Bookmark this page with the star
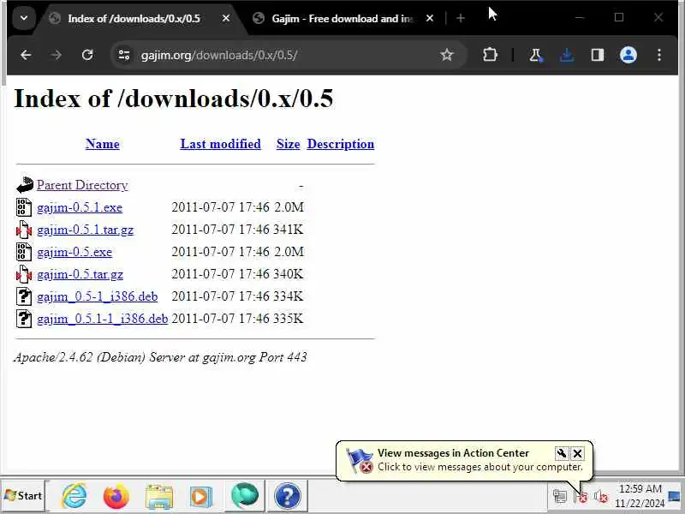 446,55
